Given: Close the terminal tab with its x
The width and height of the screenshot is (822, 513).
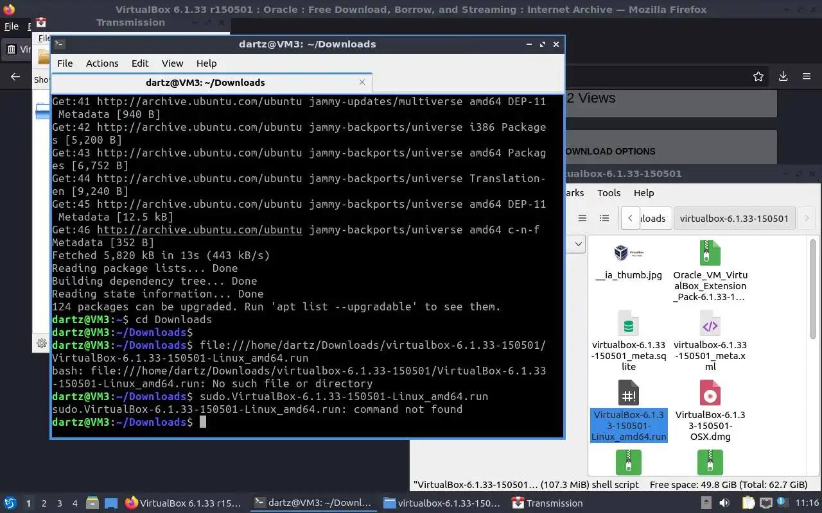Looking at the screenshot, I should point(362,82).
